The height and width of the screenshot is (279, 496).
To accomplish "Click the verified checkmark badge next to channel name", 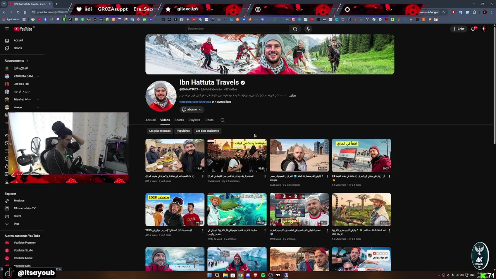I will (x=243, y=83).
